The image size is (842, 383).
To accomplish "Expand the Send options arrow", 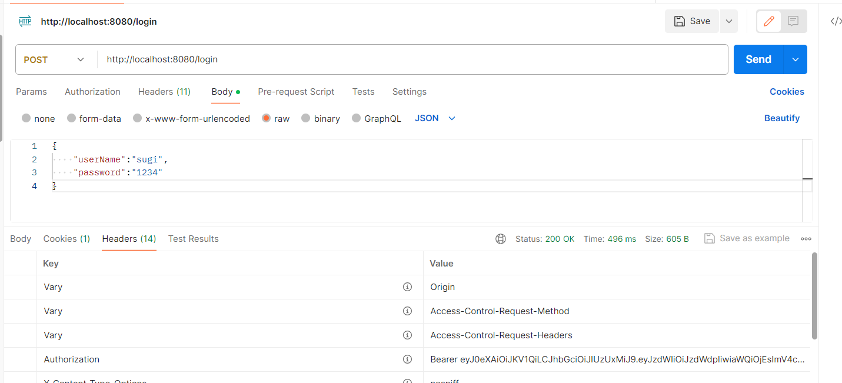I will (x=796, y=59).
